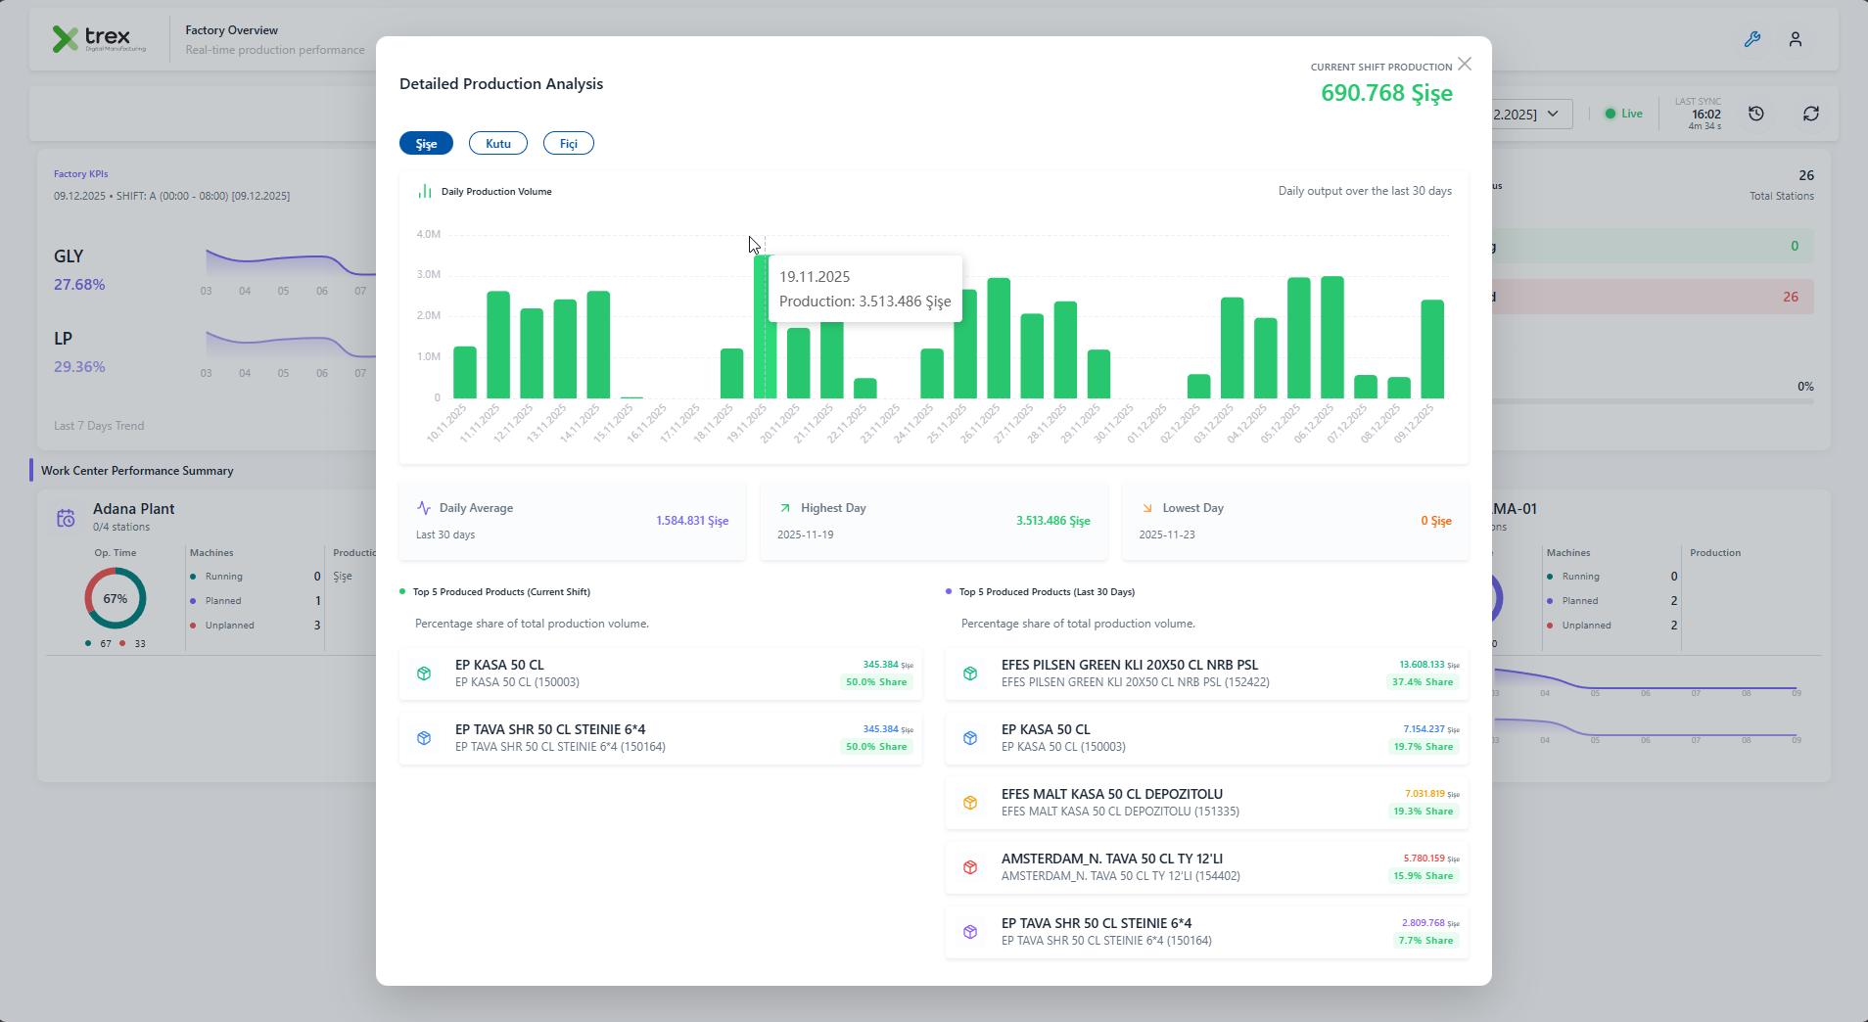
Task: Click the Highest Day arrow icon
Action: tap(785, 508)
